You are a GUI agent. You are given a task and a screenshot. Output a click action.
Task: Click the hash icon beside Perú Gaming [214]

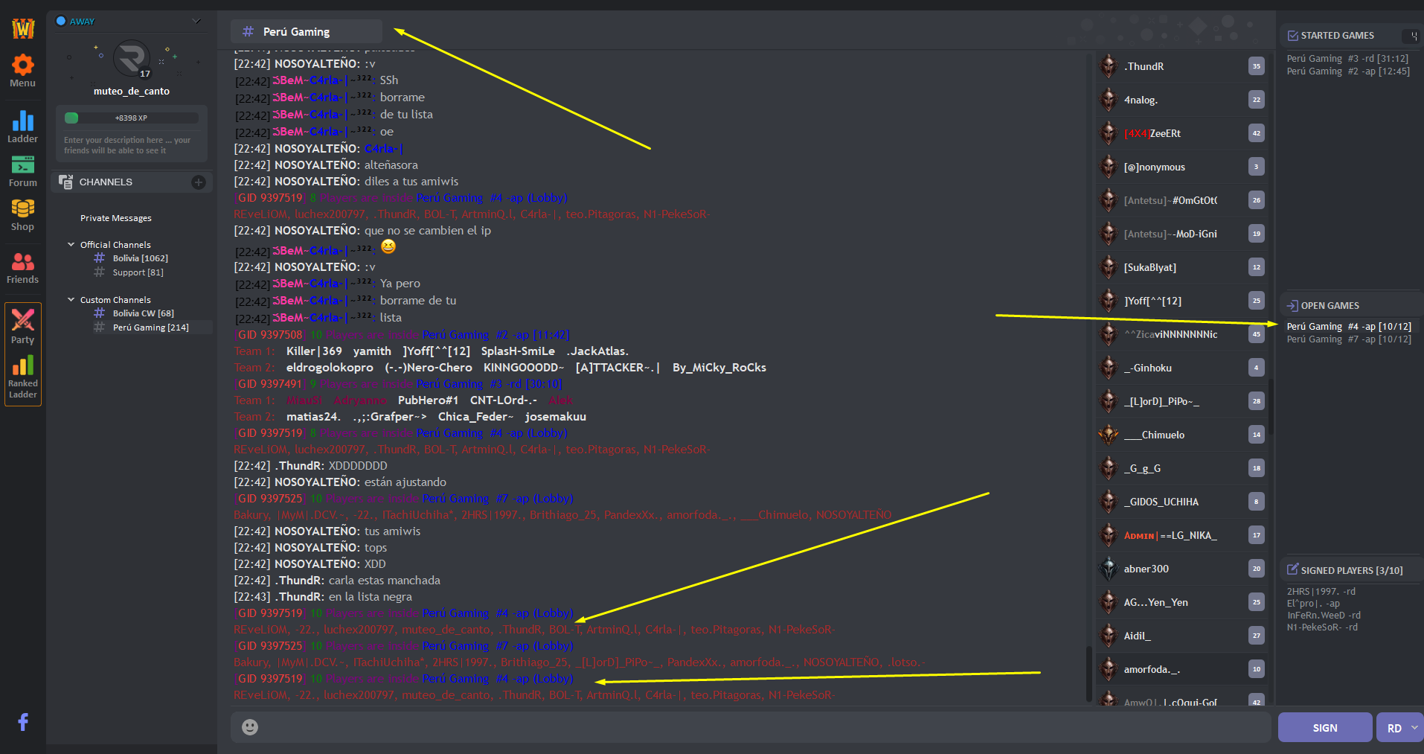[x=100, y=328]
